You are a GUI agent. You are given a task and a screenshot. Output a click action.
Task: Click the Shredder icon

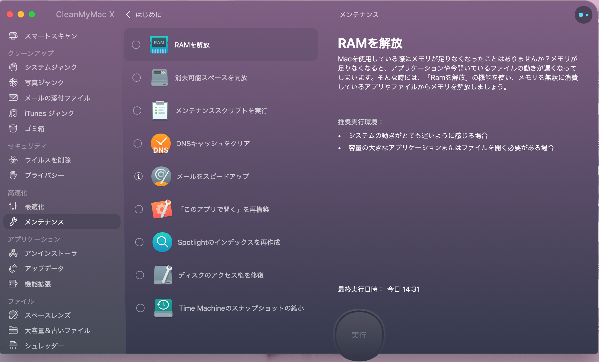(x=13, y=346)
